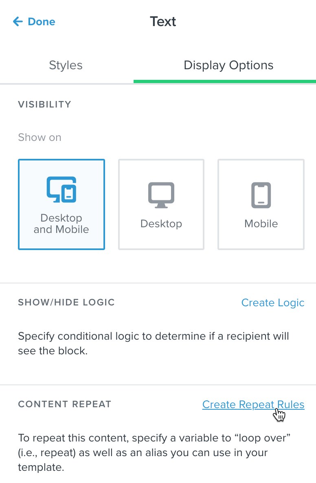This screenshot has width=316, height=483.
Task: Open the Display Options tab
Action: (x=228, y=65)
